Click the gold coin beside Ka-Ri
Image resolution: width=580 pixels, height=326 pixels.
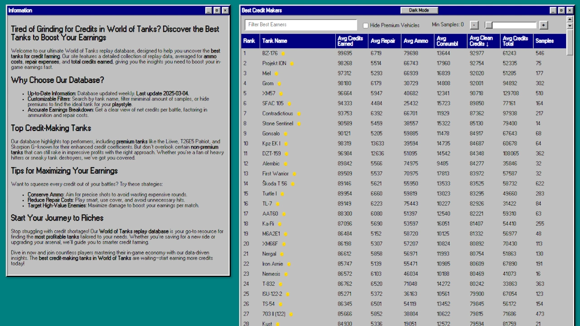280,224
